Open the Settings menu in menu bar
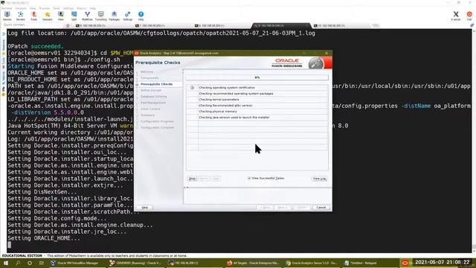 coord(68,8)
